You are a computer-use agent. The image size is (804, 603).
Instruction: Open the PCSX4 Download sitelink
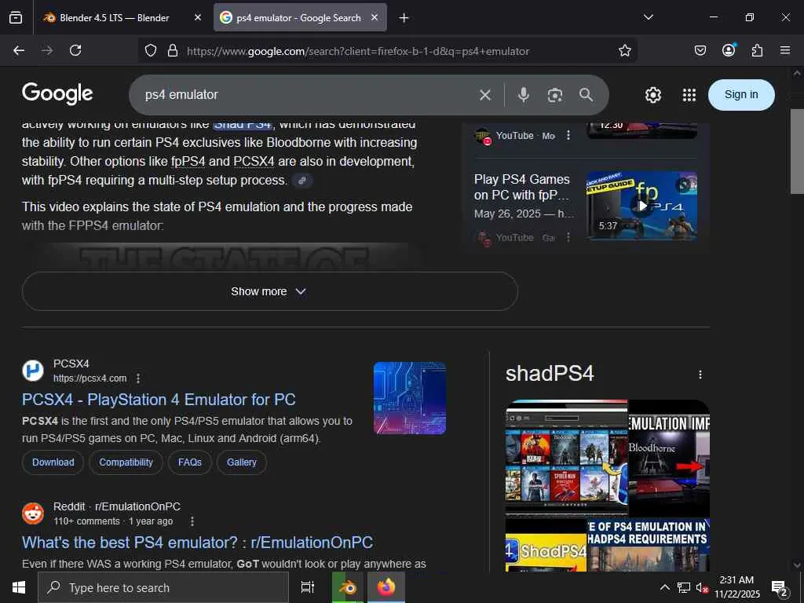pyautogui.click(x=53, y=462)
